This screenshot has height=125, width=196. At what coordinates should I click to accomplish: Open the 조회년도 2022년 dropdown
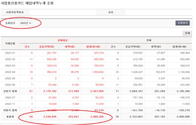tap(26, 23)
